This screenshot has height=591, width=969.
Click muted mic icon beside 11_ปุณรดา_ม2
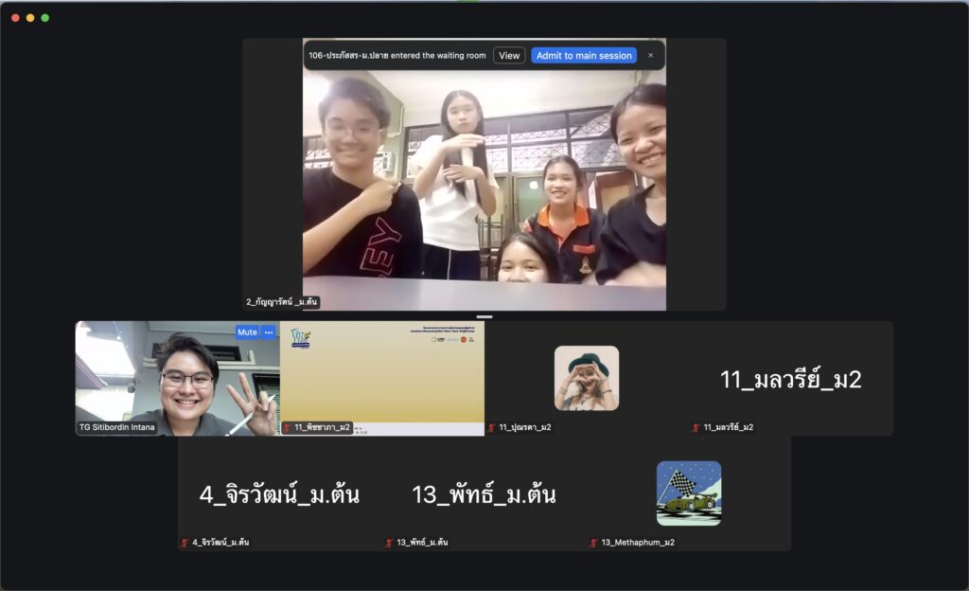[492, 428]
